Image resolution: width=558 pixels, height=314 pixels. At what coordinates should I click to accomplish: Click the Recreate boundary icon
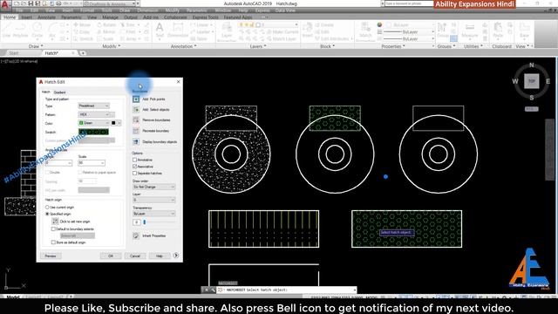click(x=136, y=131)
